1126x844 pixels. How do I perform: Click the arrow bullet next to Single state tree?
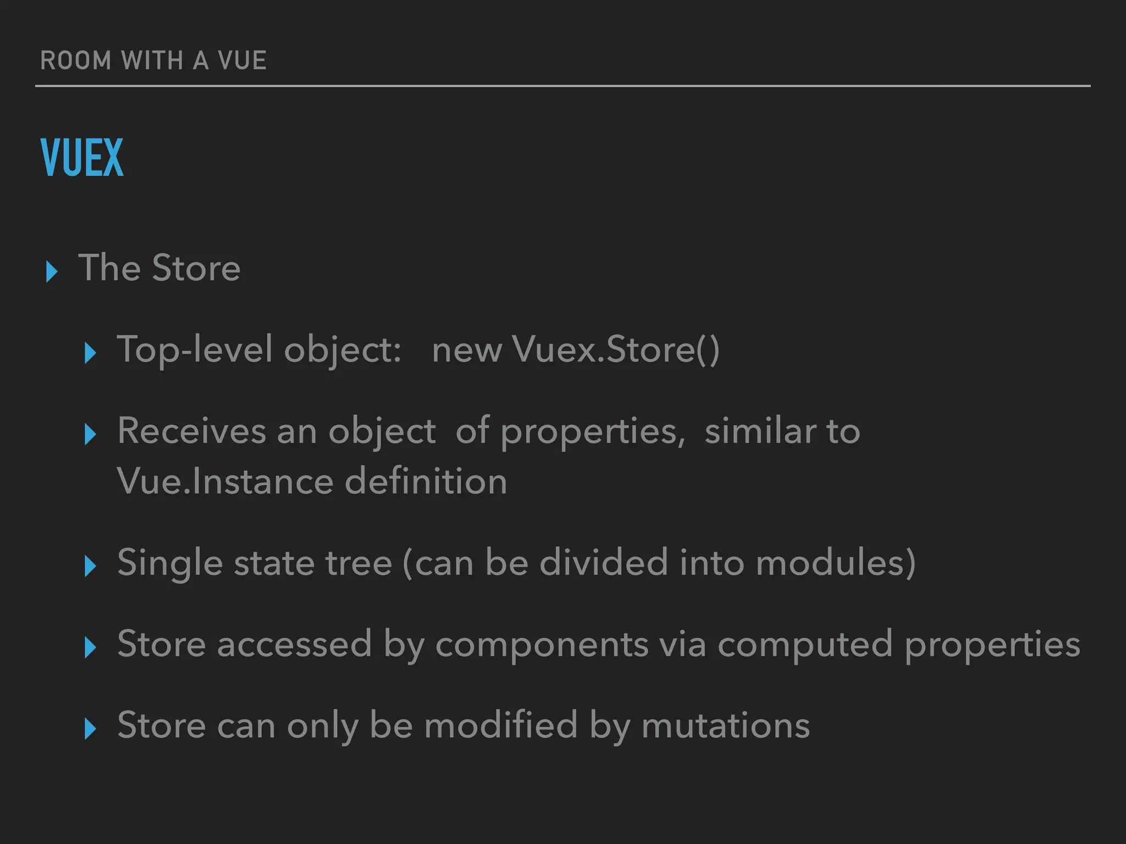[91, 567]
